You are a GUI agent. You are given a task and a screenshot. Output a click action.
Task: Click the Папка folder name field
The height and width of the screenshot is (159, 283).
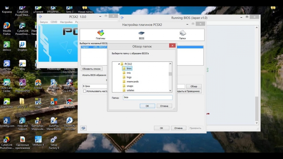coord(147,98)
